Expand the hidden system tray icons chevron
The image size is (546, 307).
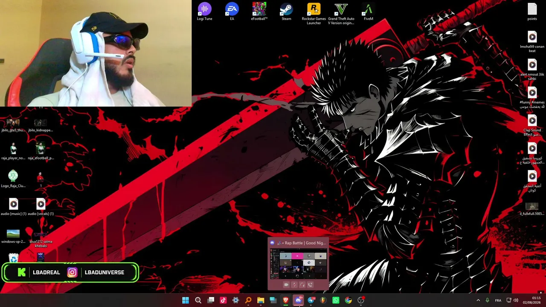pos(478,301)
